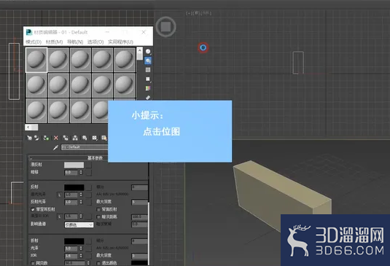Image resolution: width=390 pixels, height=266 pixels.
Task: Toggle the highlighted Backlight icon
Action: coord(148,60)
